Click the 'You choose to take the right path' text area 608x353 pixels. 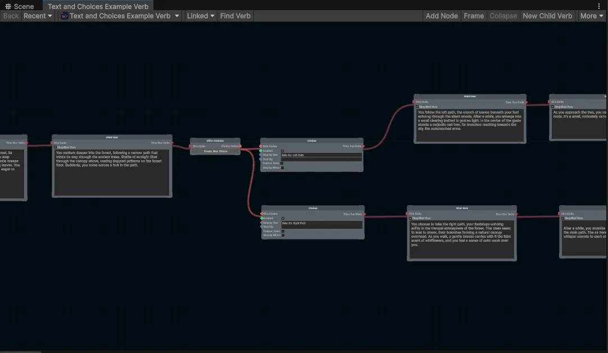point(462,239)
